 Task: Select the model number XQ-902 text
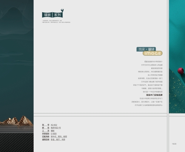tap(54, 125)
